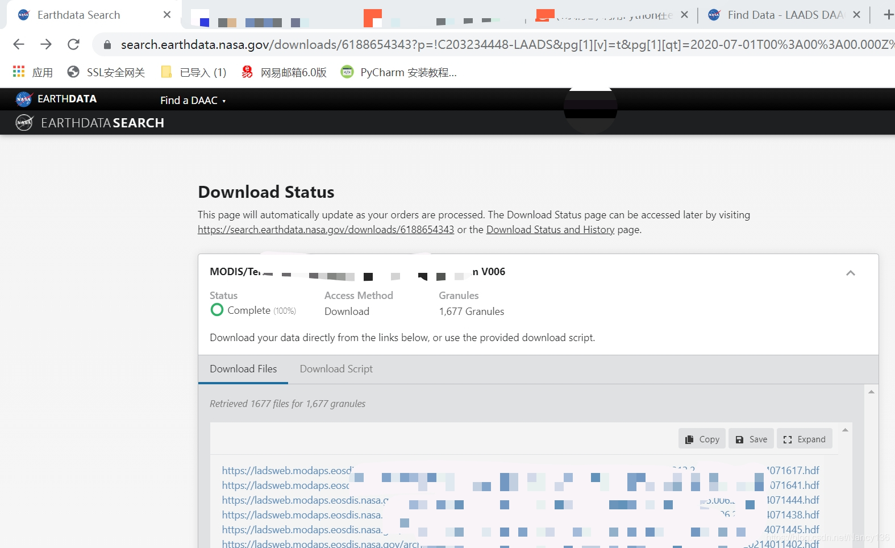Close the Find Data - LAADS DAAC tab
Image resolution: width=895 pixels, height=548 pixels.
(857, 15)
